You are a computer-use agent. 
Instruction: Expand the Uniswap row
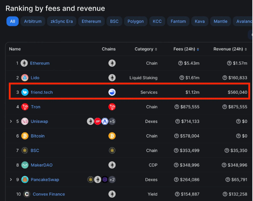pyautogui.click(x=11, y=121)
